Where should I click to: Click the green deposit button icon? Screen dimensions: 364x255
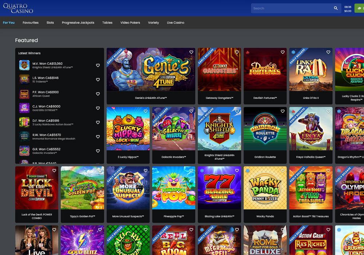click(359, 8)
